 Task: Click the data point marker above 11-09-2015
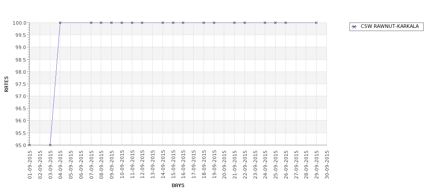132,22
